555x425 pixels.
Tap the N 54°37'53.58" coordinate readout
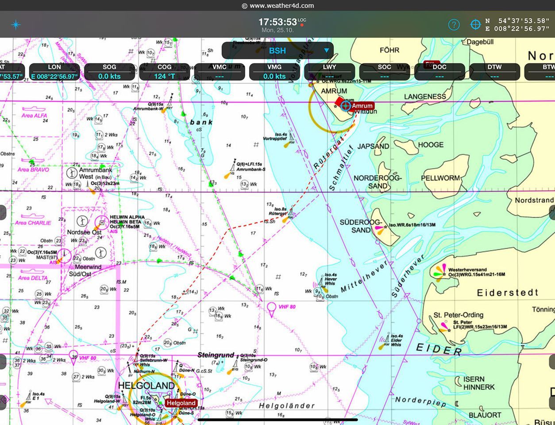(x=517, y=21)
